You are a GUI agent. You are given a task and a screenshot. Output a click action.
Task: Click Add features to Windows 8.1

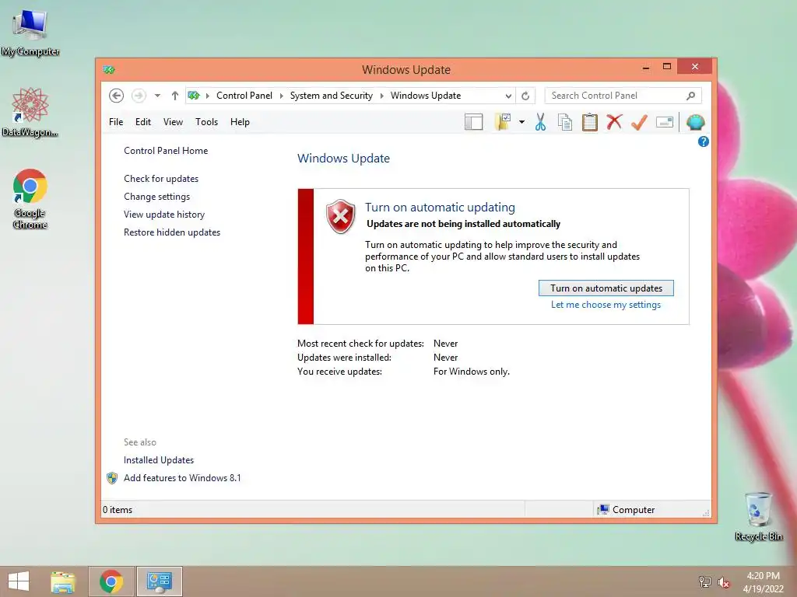[182, 478]
